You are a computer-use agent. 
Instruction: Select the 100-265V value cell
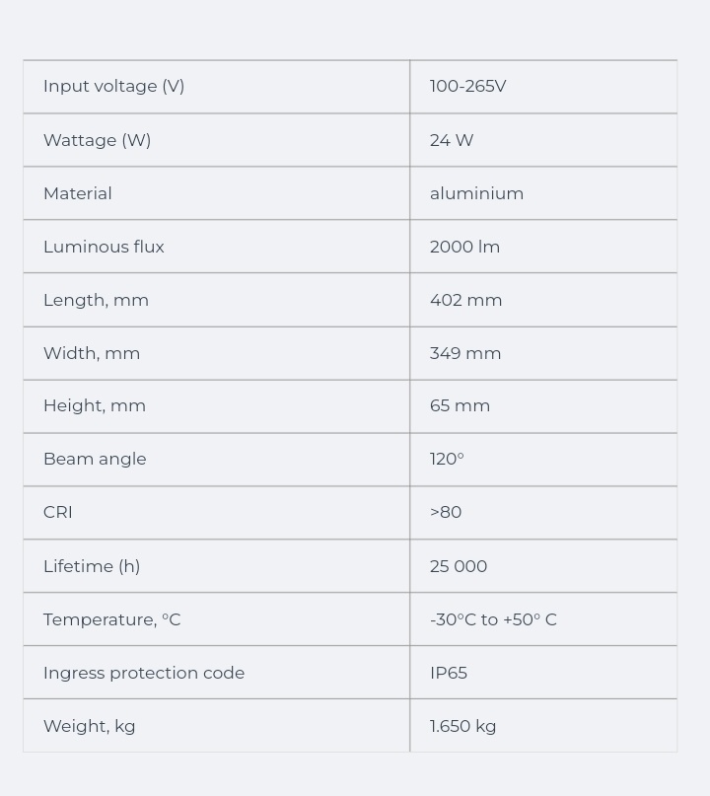(x=467, y=87)
